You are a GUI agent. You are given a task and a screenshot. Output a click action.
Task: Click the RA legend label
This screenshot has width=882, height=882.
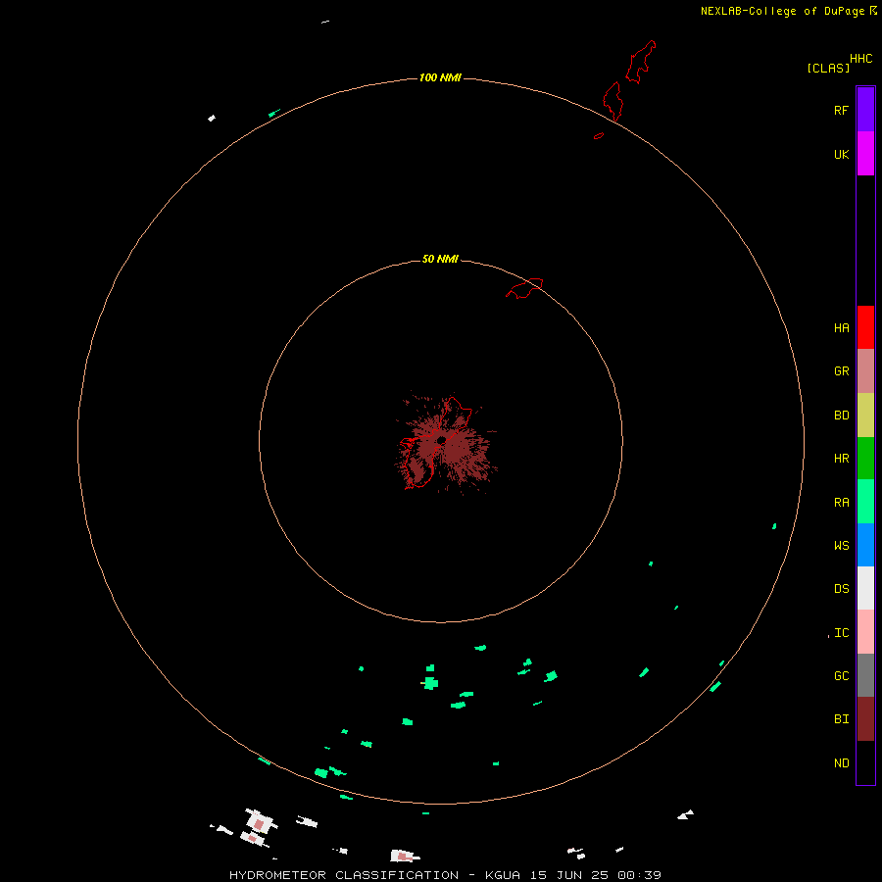pos(841,503)
